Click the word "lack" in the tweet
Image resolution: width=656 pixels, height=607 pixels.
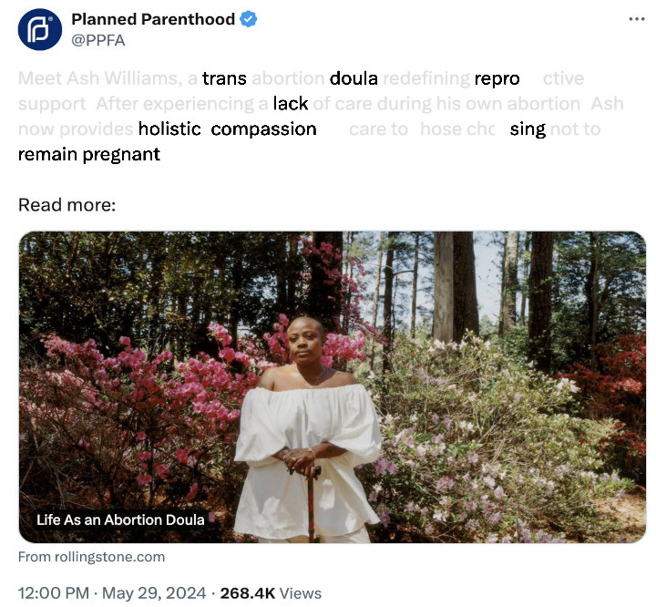291,104
